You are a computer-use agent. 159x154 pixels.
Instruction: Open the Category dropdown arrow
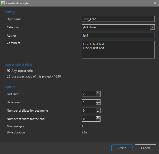(152, 27)
